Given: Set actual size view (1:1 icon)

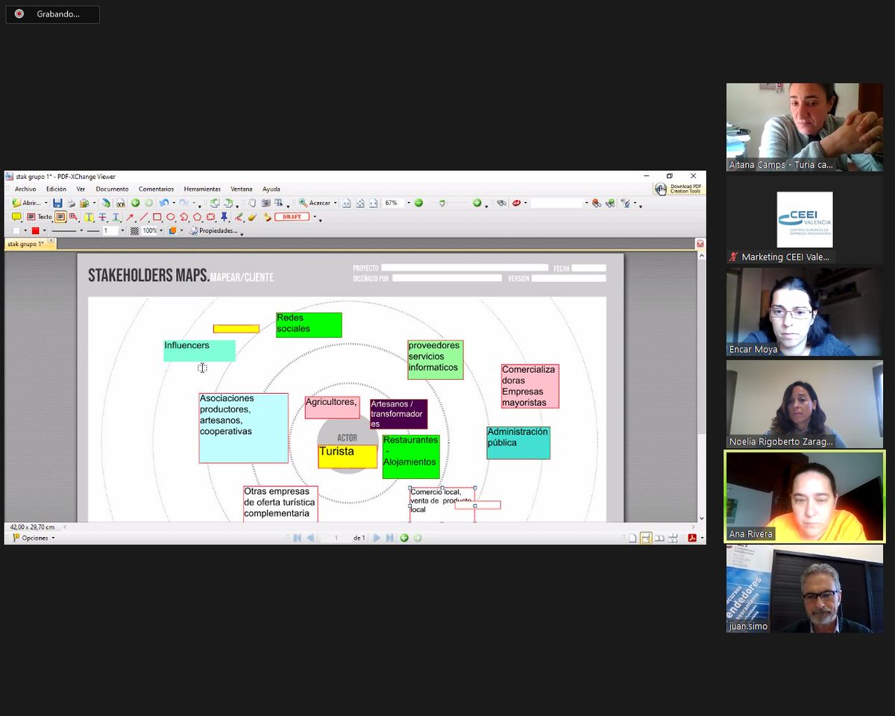Looking at the screenshot, I should 346,203.
